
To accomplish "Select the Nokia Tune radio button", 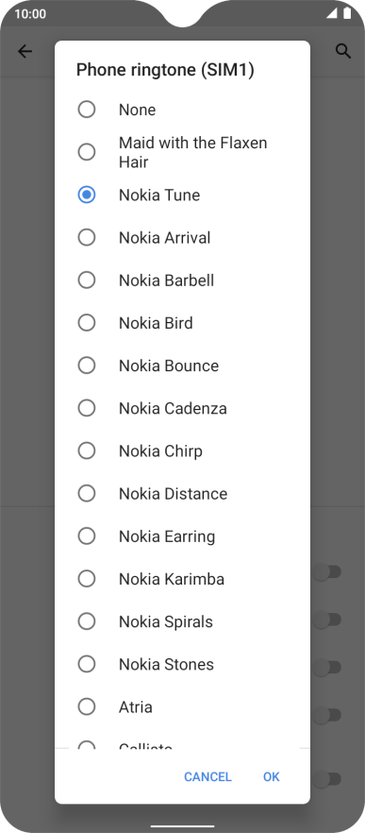I will point(87,195).
